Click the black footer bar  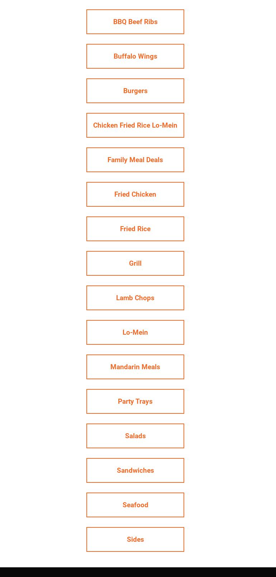click(138, 572)
